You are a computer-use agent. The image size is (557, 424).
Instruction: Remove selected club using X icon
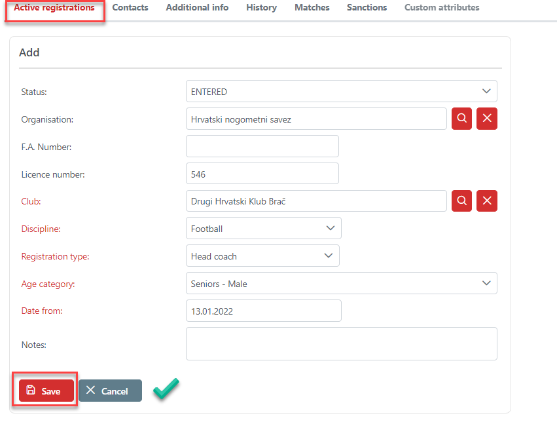pos(486,201)
